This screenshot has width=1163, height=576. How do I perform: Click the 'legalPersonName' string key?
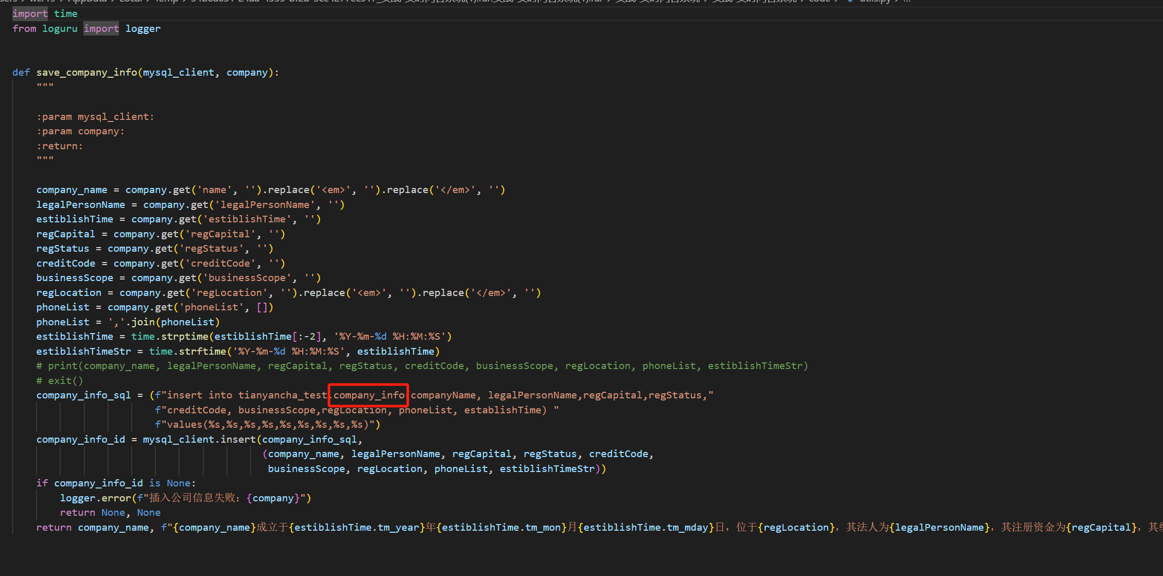click(265, 205)
